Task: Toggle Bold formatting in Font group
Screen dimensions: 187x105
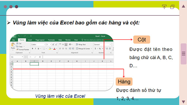Action: 33,49
